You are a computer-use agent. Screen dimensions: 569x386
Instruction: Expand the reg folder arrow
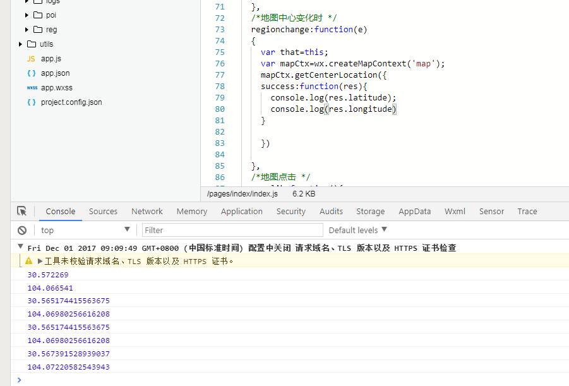27,30
